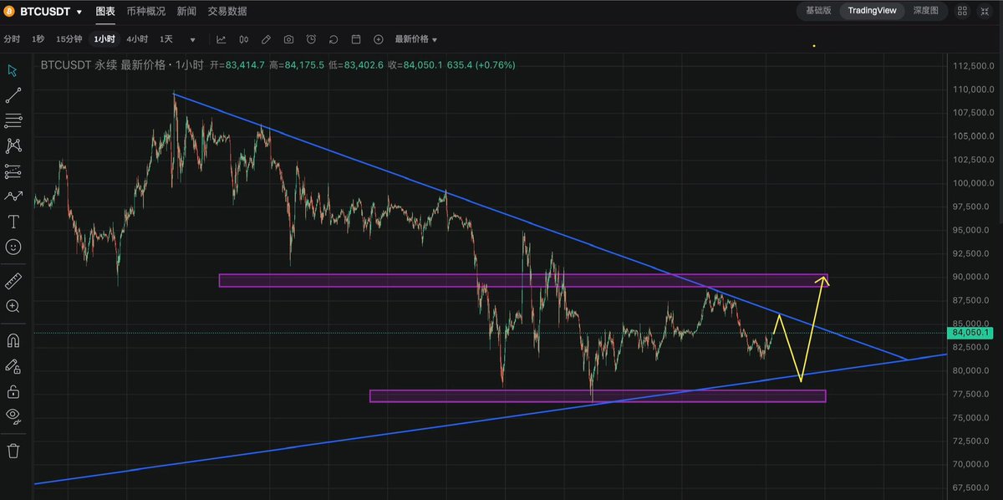Toggle lock all drawings padlock
Viewport: 1003px width, 500px height.
(x=13, y=390)
